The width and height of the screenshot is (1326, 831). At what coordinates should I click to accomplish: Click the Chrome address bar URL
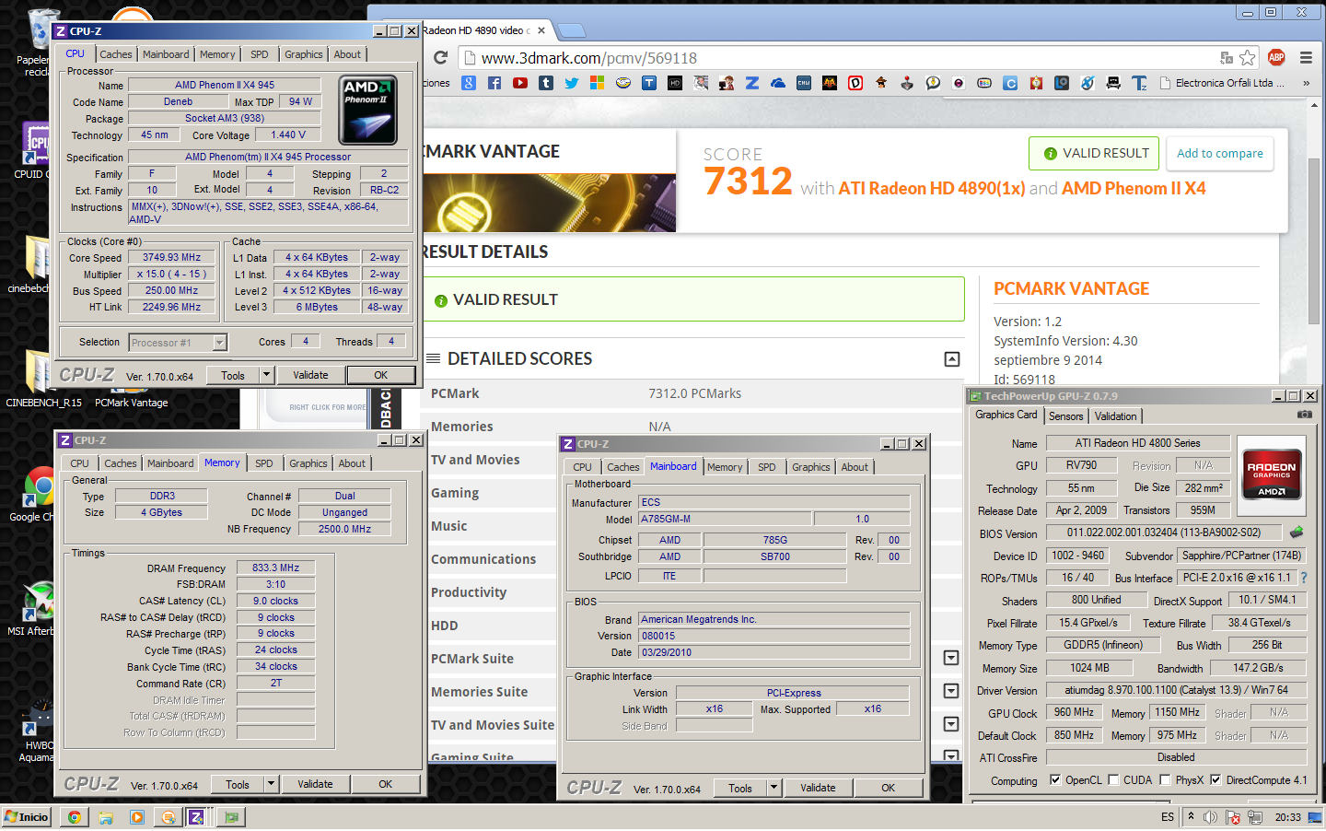click(x=589, y=58)
